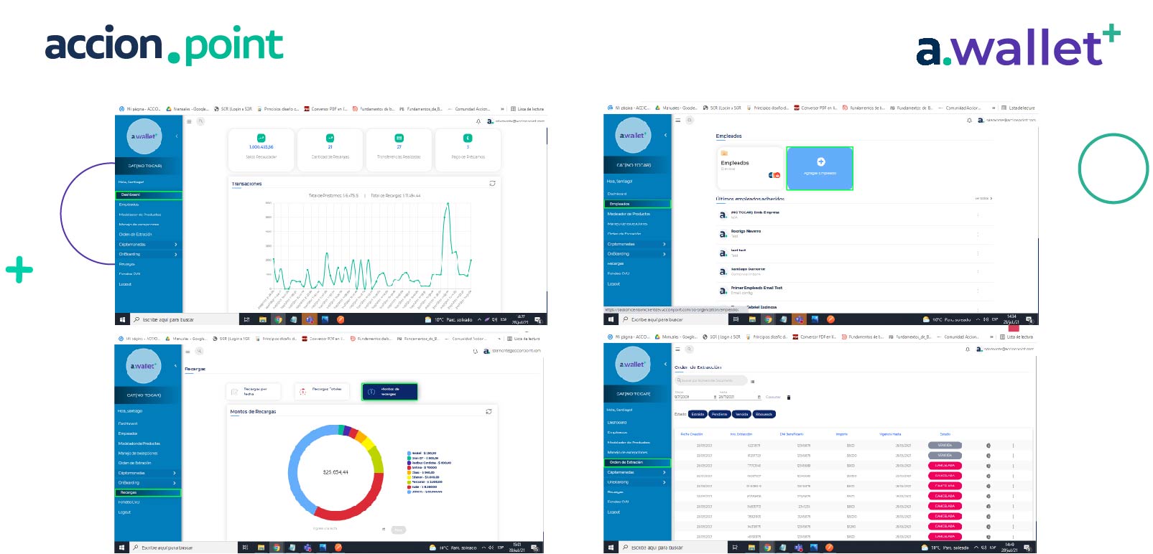The image size is (1153, 554).
Task: Open the hamburger menu in the Dashboard screenshot
Action: coord(190,121)
